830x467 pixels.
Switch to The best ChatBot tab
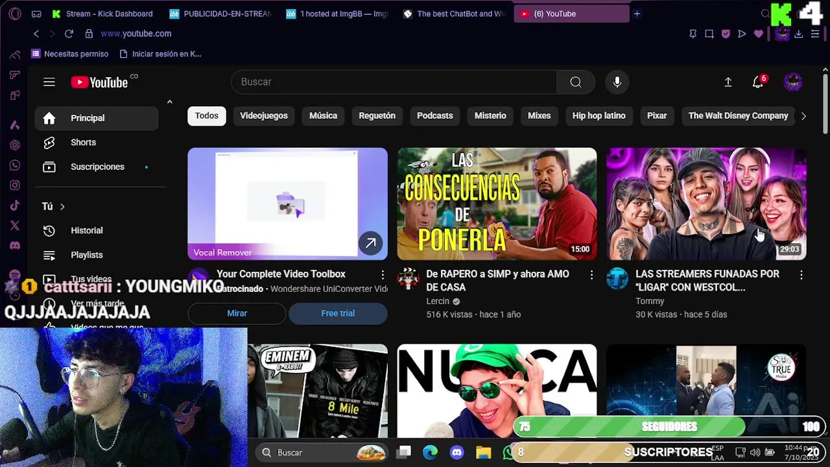pos(454,14)
